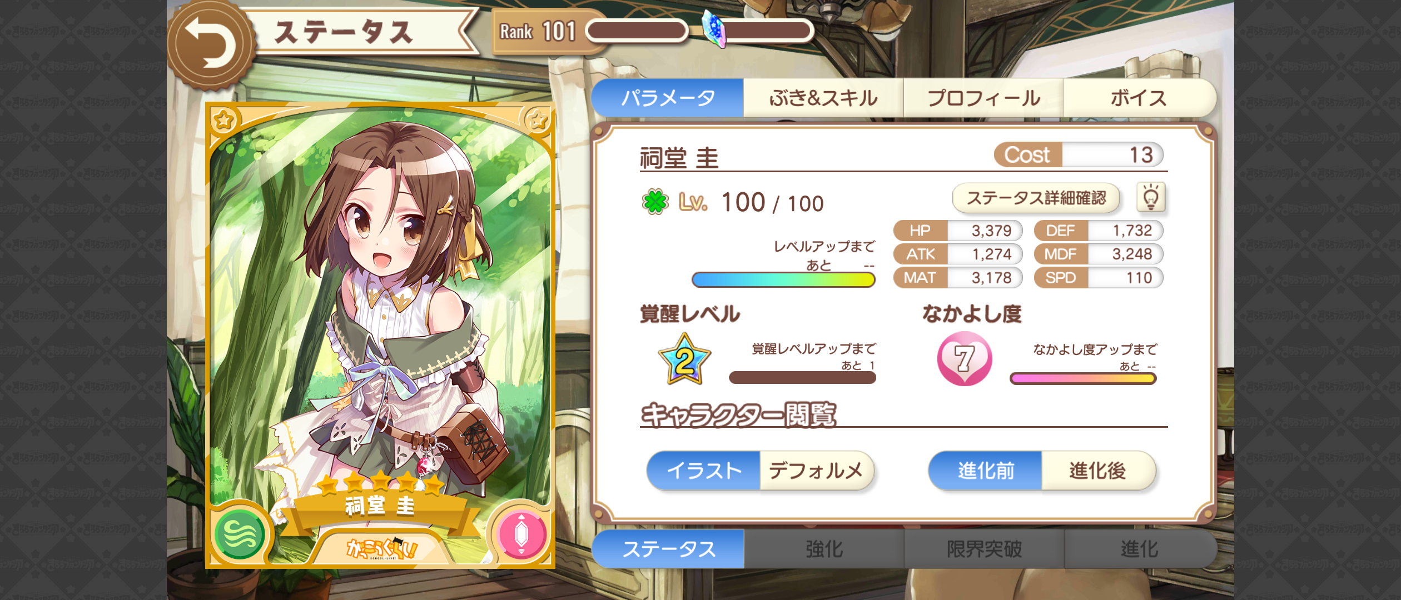Open the 限界突破 bottom tab
The width and height of the screenshot is (1401, 600).
click(984, 549)
